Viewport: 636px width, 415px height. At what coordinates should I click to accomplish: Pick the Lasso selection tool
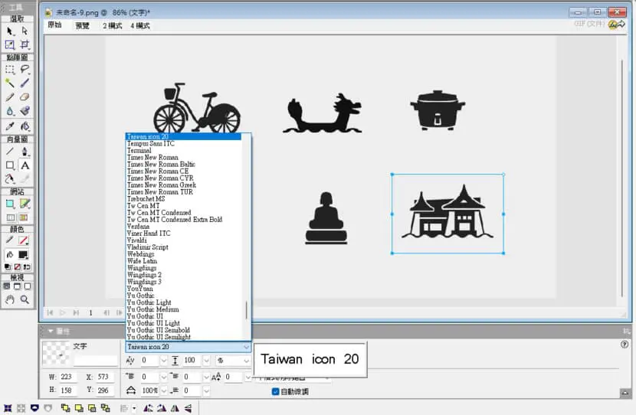pos(25,70)
